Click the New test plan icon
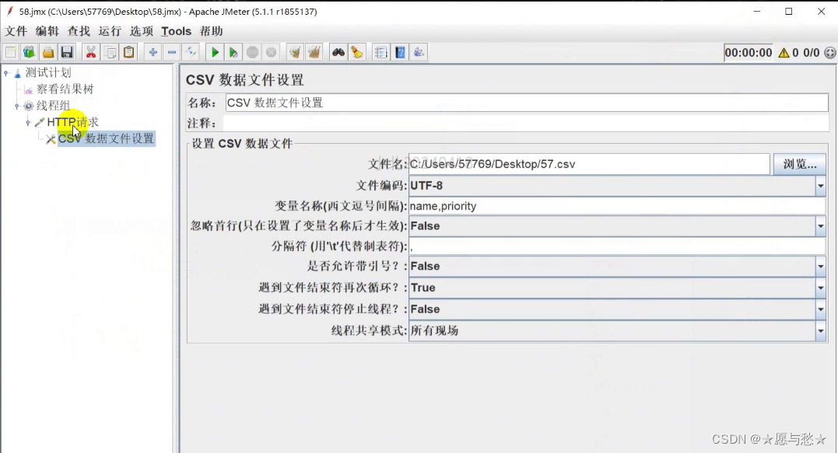Screen dimensions: 838x453 pyautogui.click(x=11, y=52)
